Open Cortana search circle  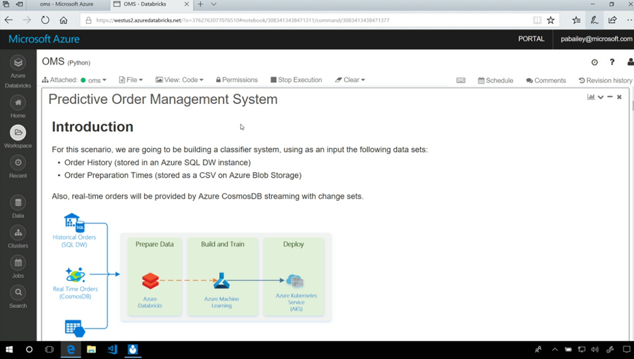29,349
